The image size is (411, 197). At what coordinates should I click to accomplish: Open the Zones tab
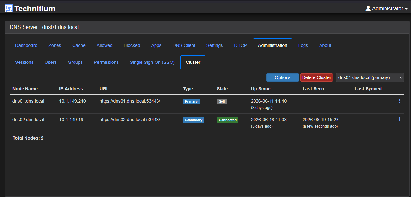55,45
